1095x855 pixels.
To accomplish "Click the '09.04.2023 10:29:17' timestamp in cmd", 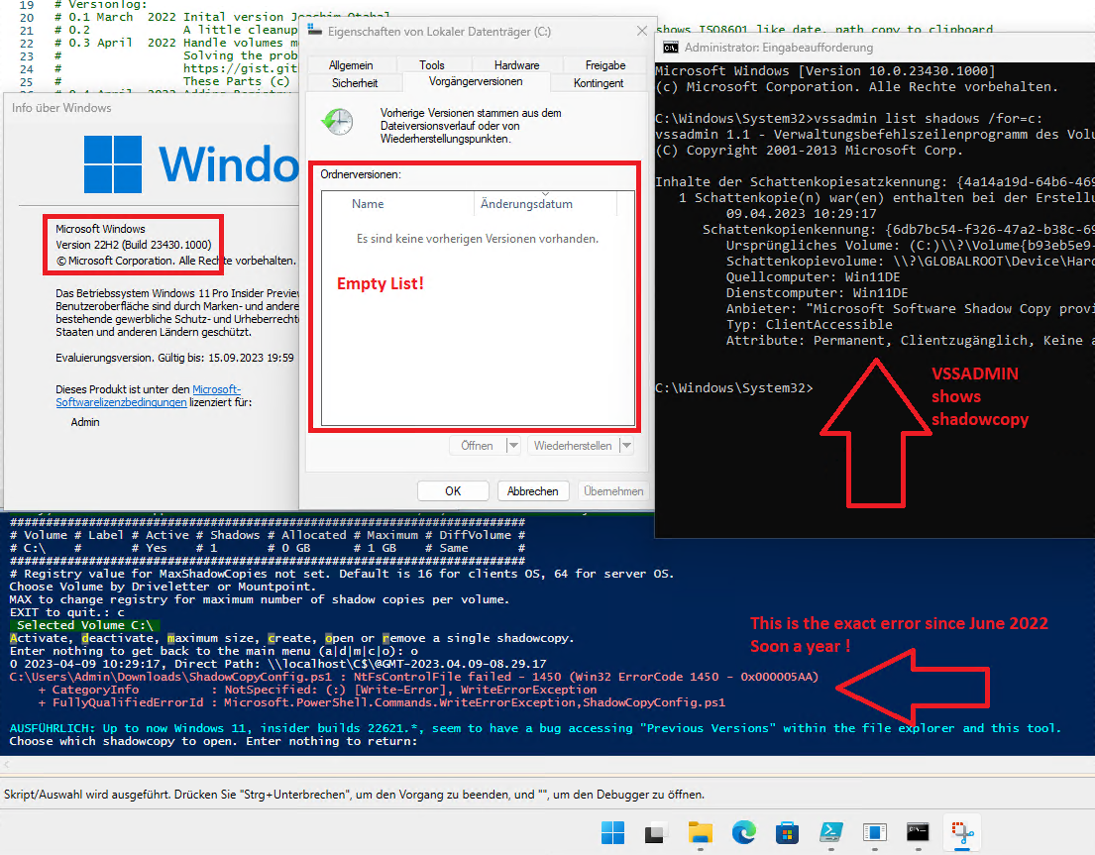I will click(801, 214).
